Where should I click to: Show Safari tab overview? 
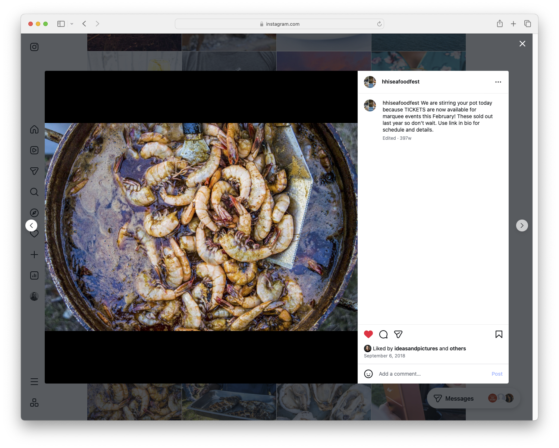527,24
